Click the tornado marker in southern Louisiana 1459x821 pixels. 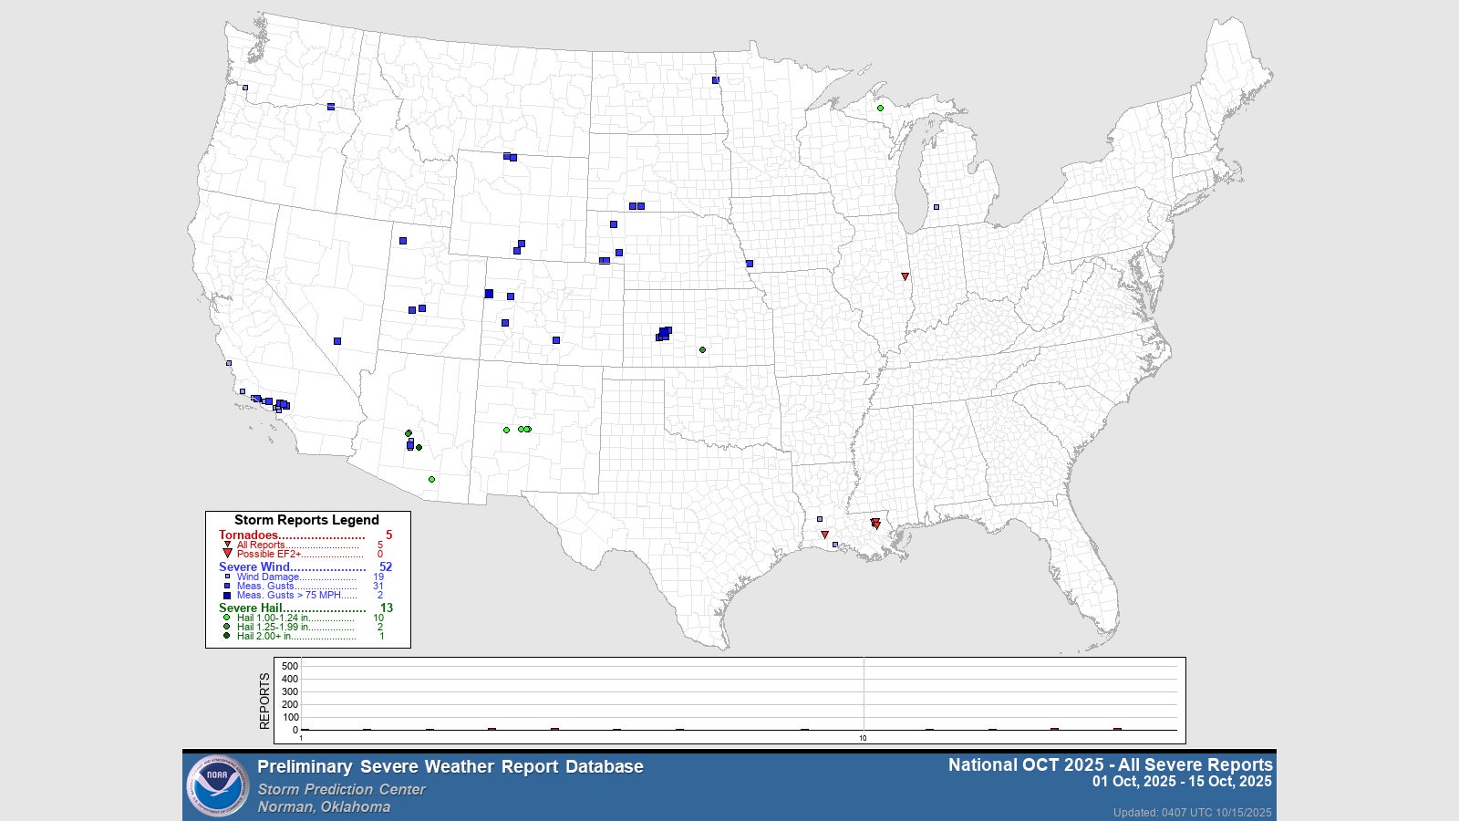[x=874, y=525]
